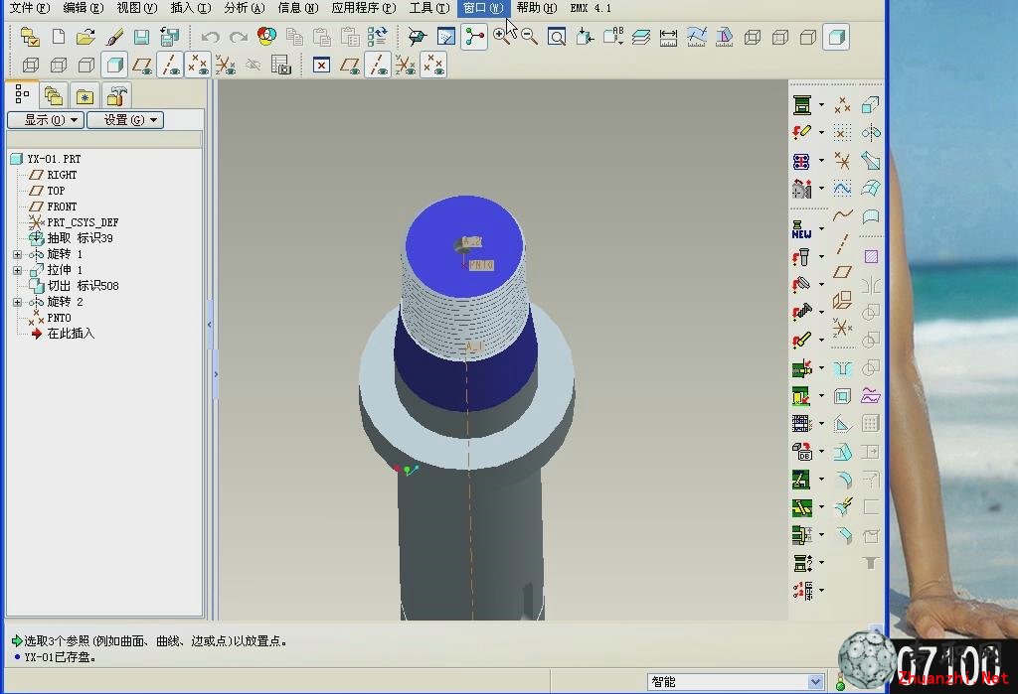Open the 工具 menu
This screenshot has height=694, width=1018.
[429, 8]
